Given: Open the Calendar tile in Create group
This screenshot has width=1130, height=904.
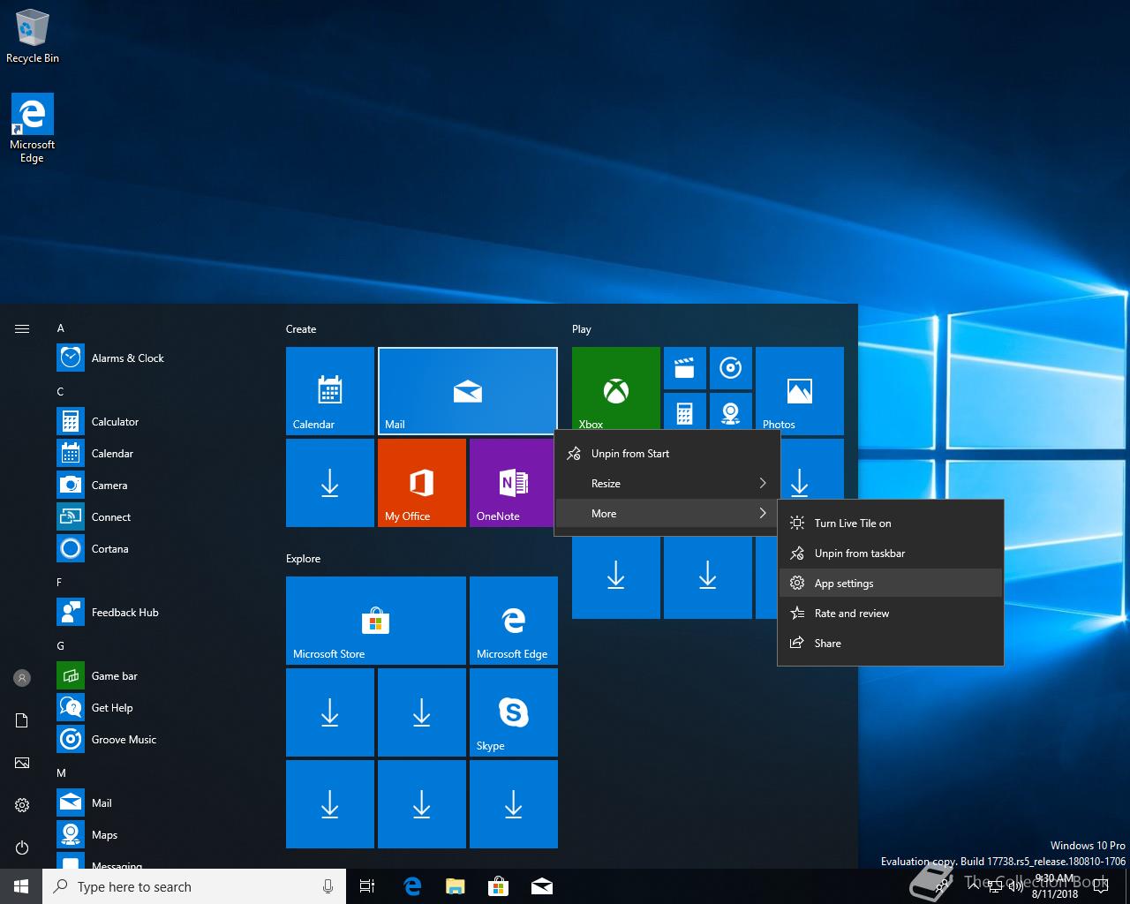Looking at the screenshot, I should (330, 390).
